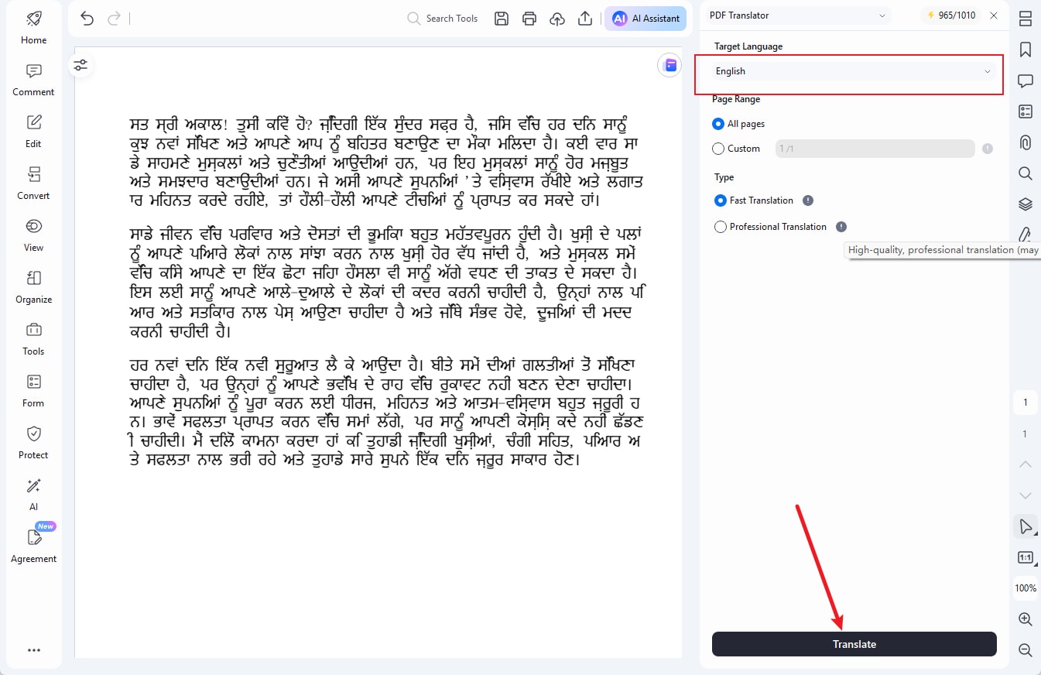Click the 100% zoom level value
Image resolution: width=1041 pixels, height=675 pixels.
[1026, 588]
